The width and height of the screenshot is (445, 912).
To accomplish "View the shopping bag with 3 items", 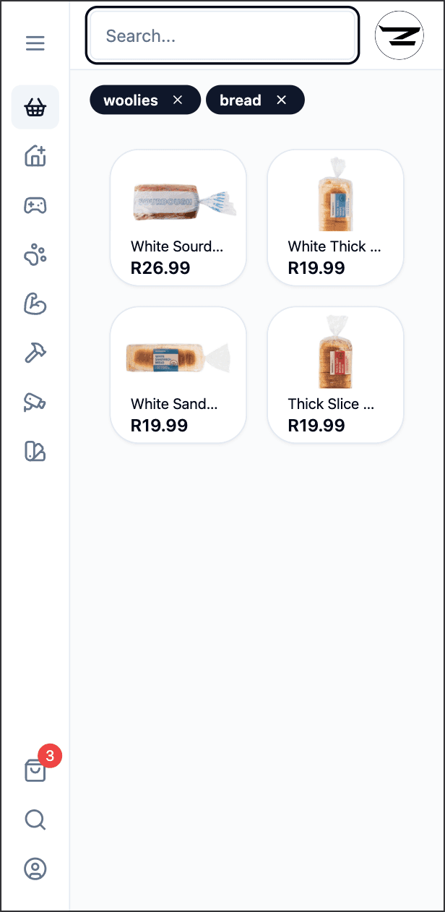I will coord(35,770).
